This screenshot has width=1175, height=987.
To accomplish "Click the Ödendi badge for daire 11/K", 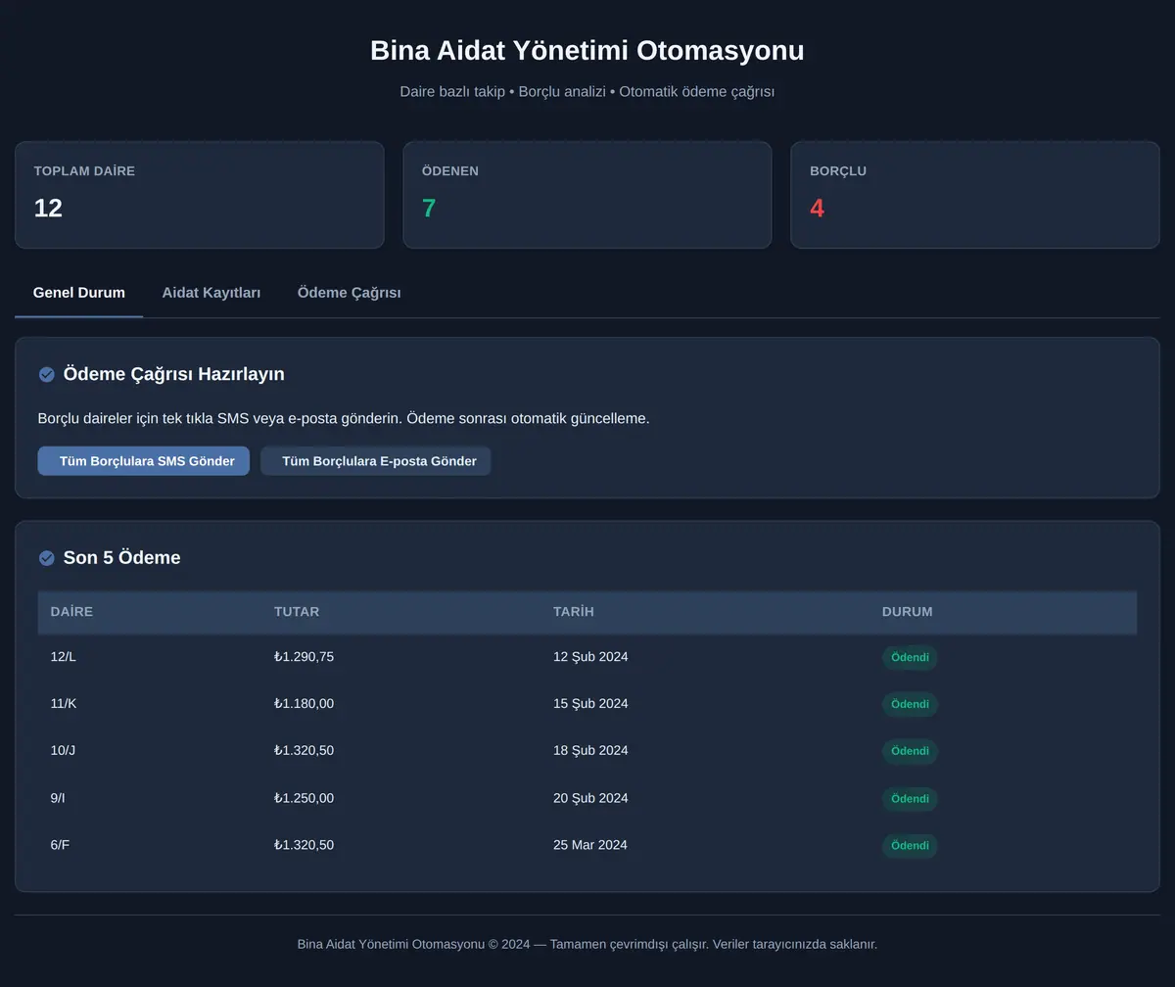I will coord(910,705).
